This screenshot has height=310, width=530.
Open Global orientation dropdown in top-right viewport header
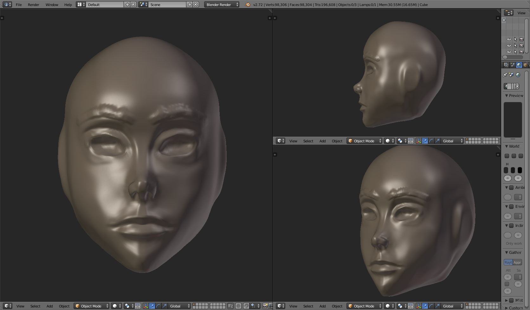pos(452,141)
